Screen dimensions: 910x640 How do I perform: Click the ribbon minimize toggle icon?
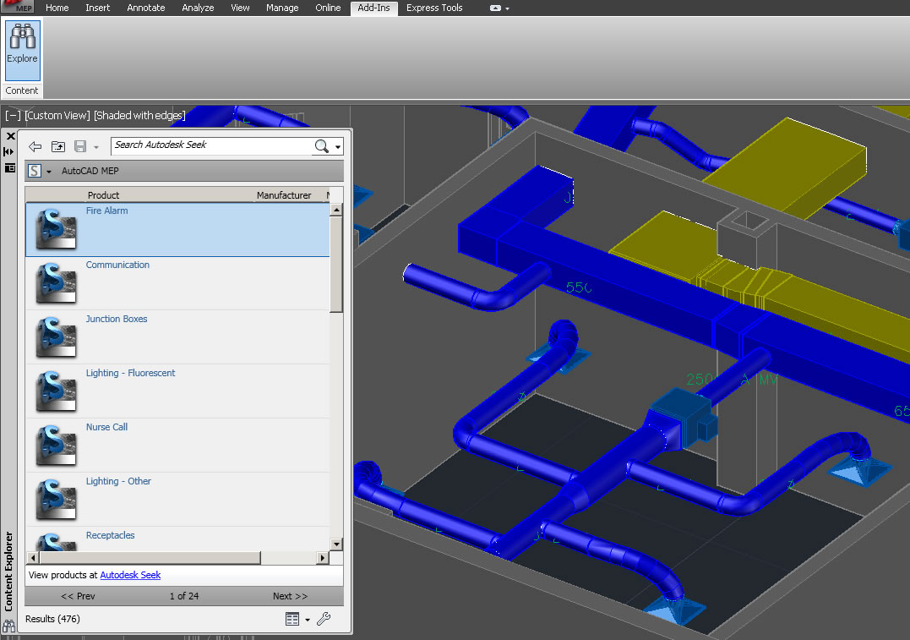pos(495,8)
